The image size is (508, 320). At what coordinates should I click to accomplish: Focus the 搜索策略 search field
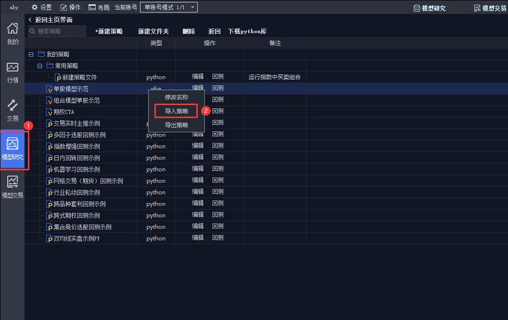point(57,31)
